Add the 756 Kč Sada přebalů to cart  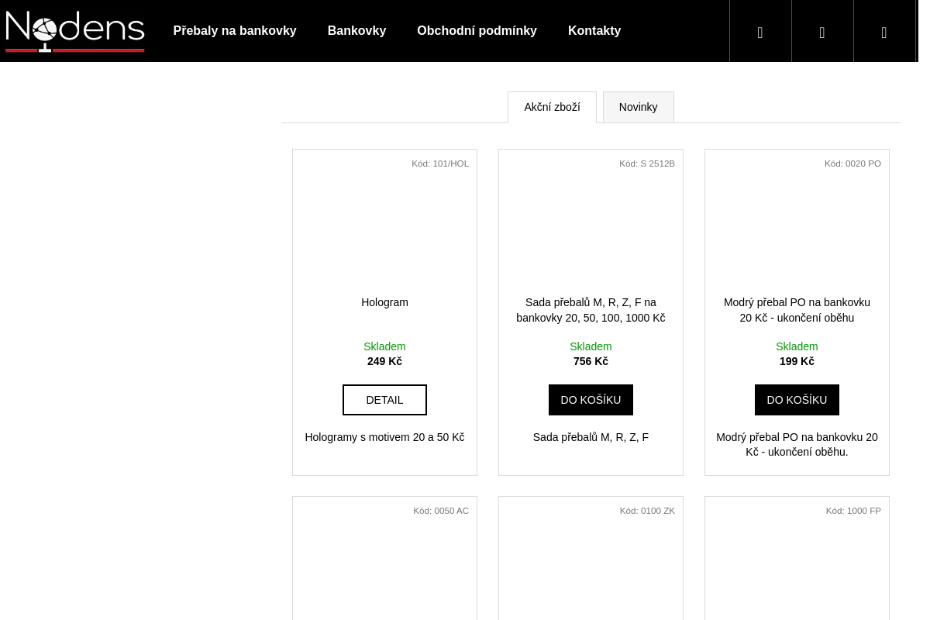click(x=591, y=400)
